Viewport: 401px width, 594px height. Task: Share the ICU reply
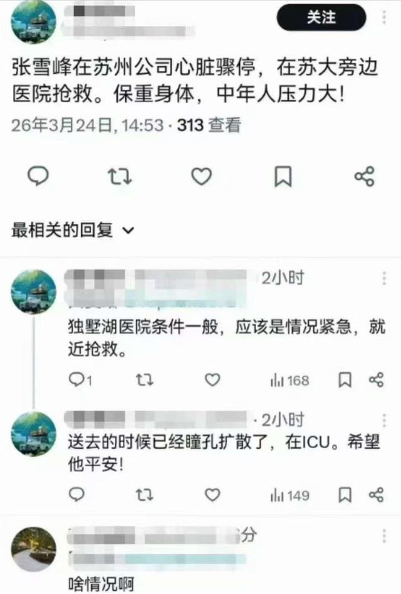(377, 494)
